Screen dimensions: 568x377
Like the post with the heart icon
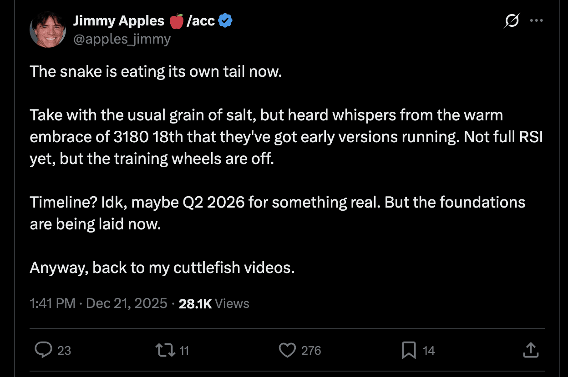287,350
